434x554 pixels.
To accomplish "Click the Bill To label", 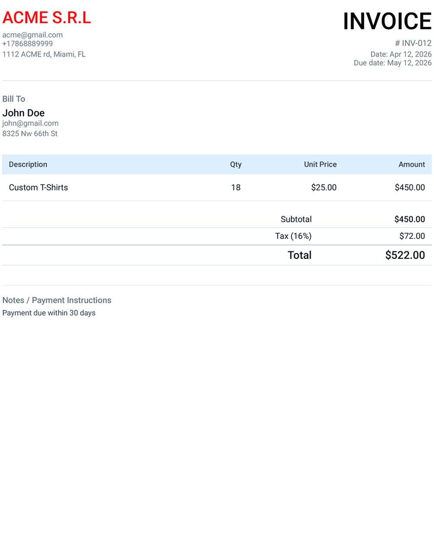I will click(14, 99).
